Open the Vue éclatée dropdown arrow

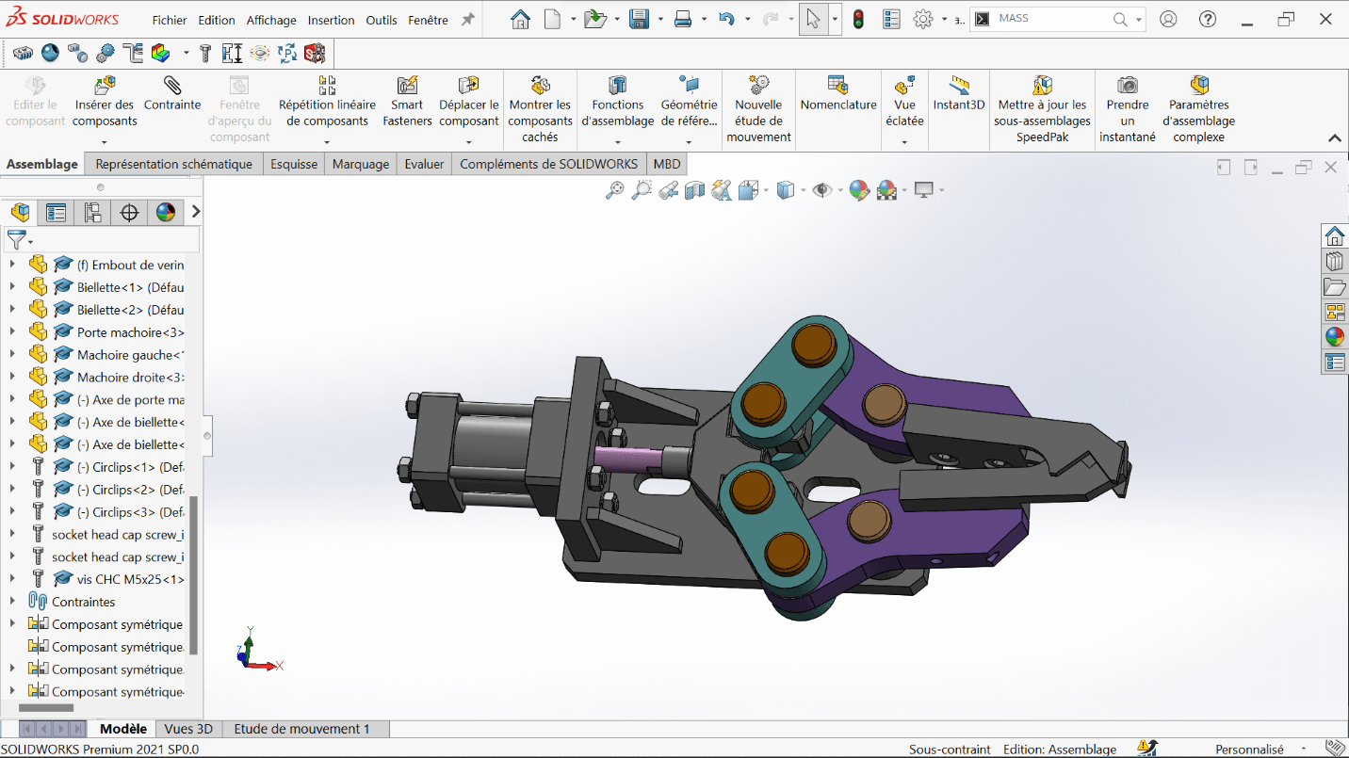click(904, 142)
